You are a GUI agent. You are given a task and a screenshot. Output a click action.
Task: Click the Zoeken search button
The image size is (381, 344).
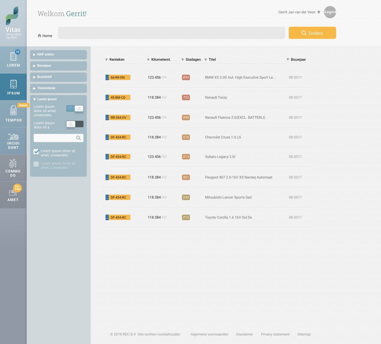312,33
